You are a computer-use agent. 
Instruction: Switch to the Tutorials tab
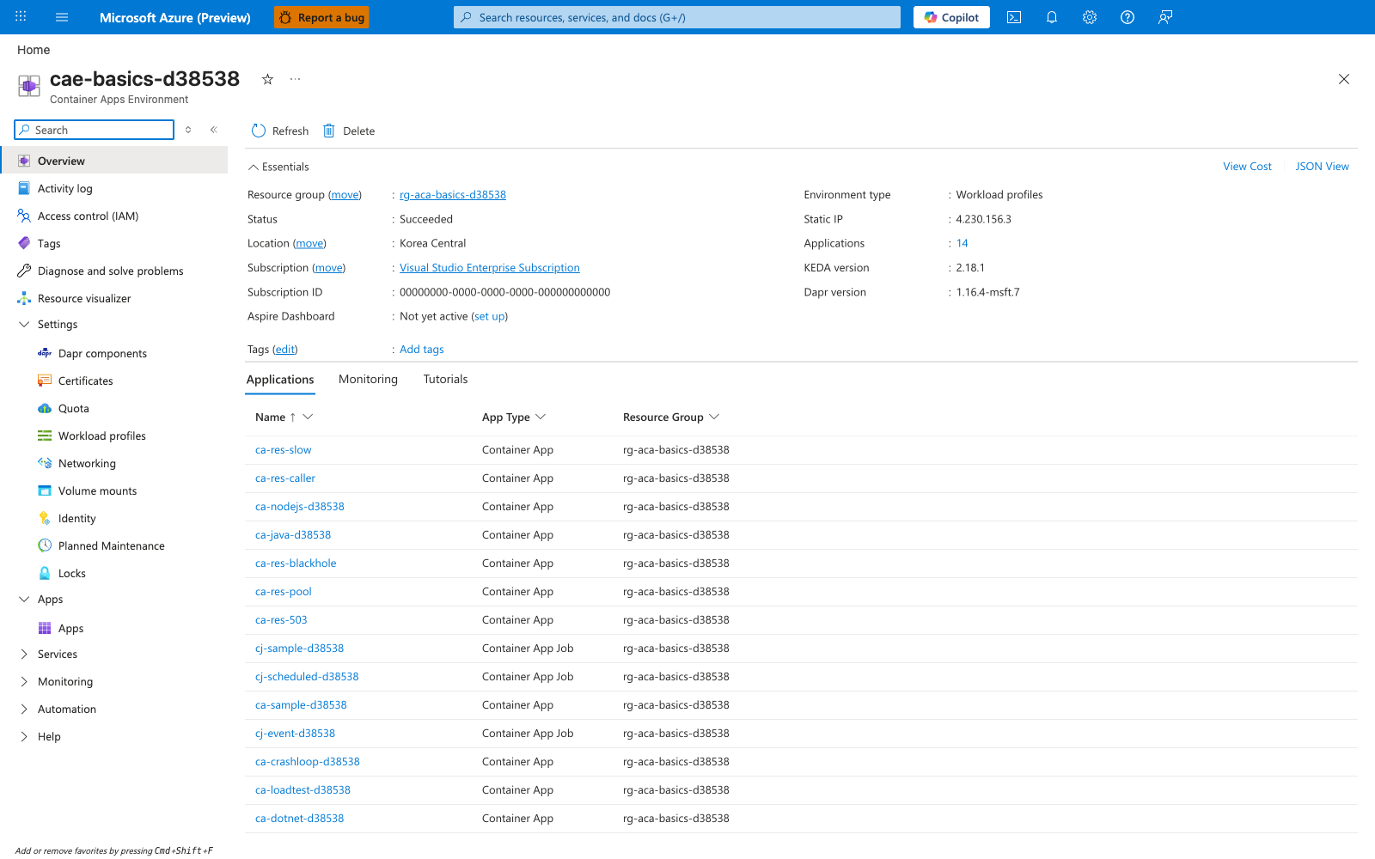pyautogui.click(x=445, y=379)
